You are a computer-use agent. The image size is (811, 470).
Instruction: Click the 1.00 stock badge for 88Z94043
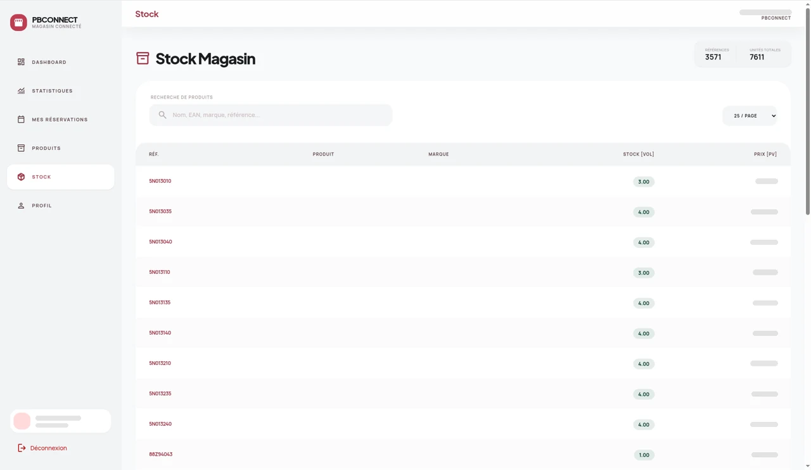click(x=644, y=455)
